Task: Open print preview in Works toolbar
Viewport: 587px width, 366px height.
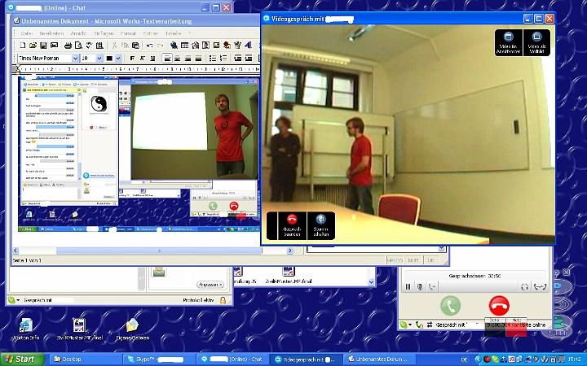Action: pos(78,46)
